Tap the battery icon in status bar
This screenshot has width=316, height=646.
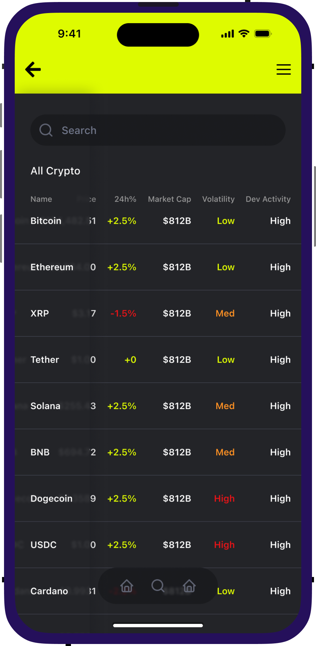[x=263, y=34]
